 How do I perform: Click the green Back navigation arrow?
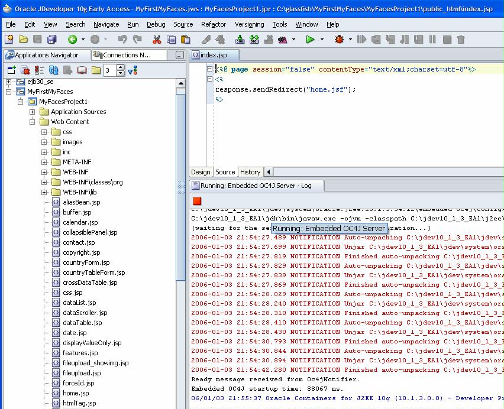click(72, 40)
